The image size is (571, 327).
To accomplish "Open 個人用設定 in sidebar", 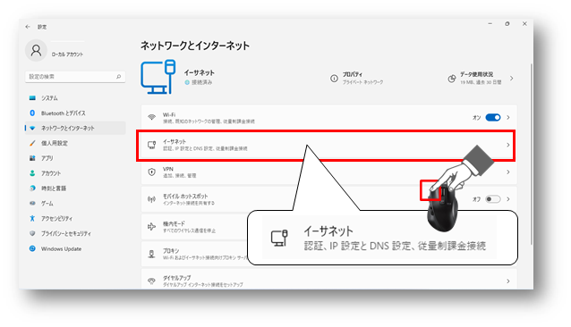I will [75, 143].
